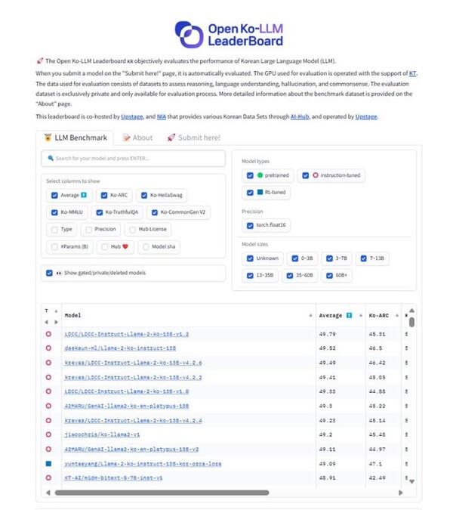Image resolution: width=453 pixels, height=510 pixels.
Task: Enable the Model sha column
Action: tap(146, 247)
